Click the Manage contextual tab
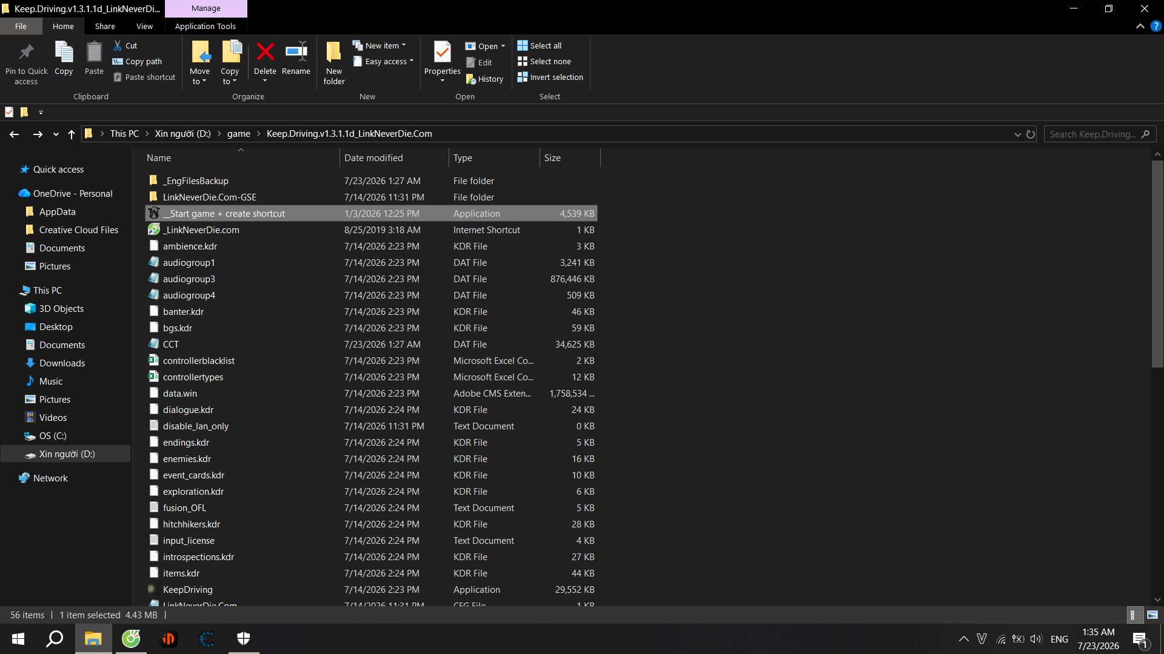This screenshot has height=654, width=1164. pos(206,8)
